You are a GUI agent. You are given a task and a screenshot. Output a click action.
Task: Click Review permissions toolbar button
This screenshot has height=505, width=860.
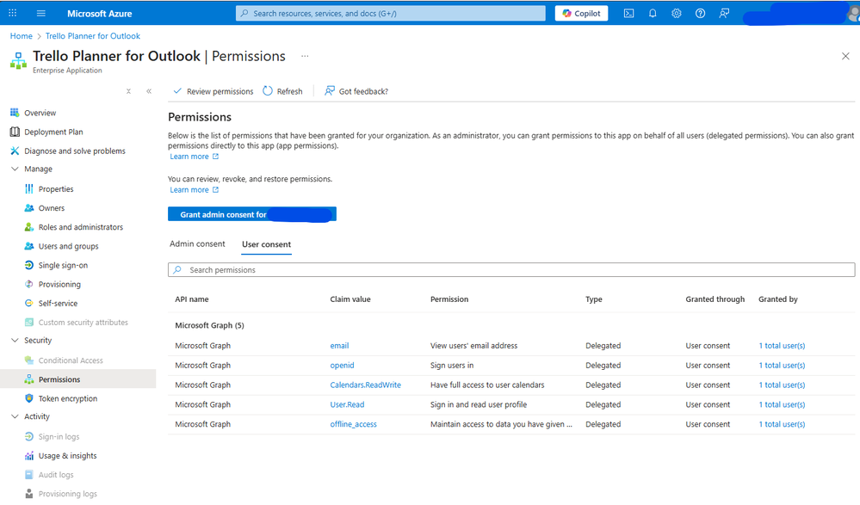click(x=213, y=91)
